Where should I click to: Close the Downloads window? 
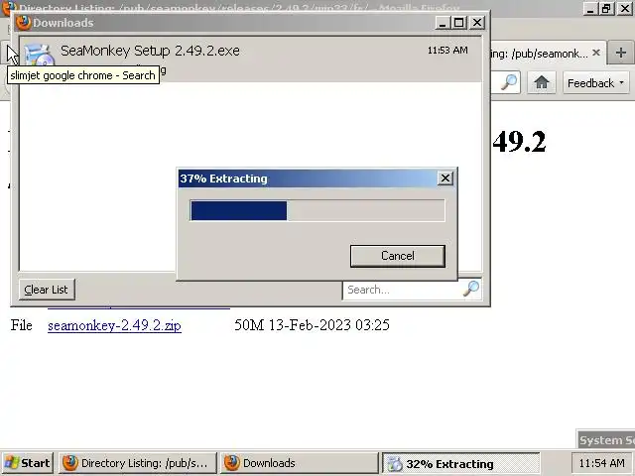click(477, 23)
